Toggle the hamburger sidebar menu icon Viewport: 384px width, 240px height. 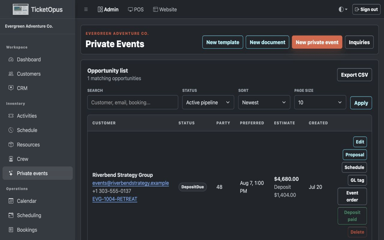pyautogui.click(x=86, y=10)
